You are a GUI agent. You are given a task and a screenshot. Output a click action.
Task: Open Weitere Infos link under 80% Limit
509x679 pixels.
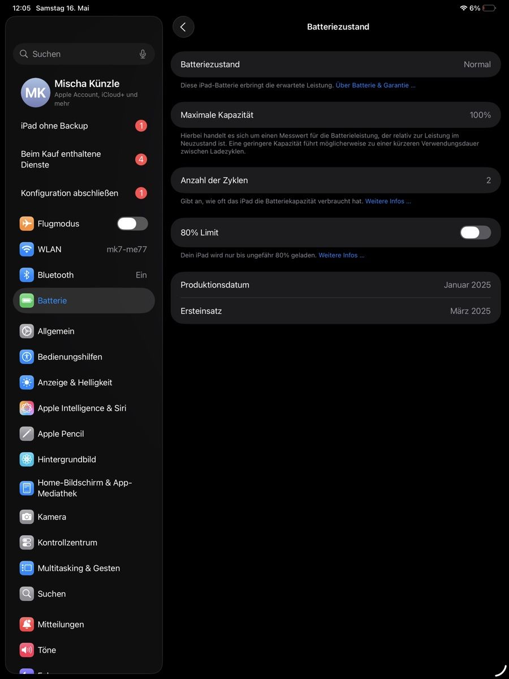coord(342,255)
